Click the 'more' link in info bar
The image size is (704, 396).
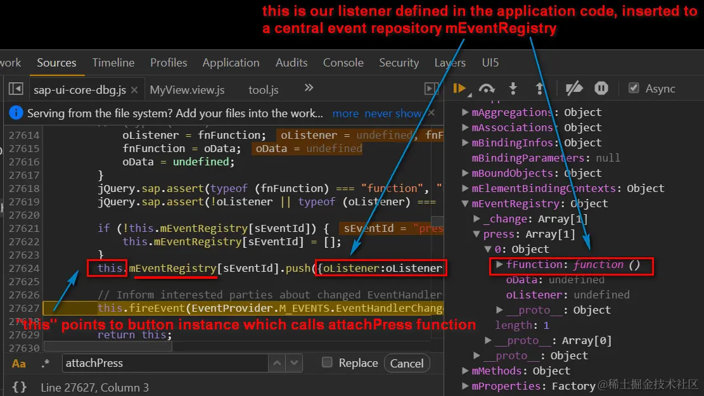pyautogui.click(x=345, y=113)
